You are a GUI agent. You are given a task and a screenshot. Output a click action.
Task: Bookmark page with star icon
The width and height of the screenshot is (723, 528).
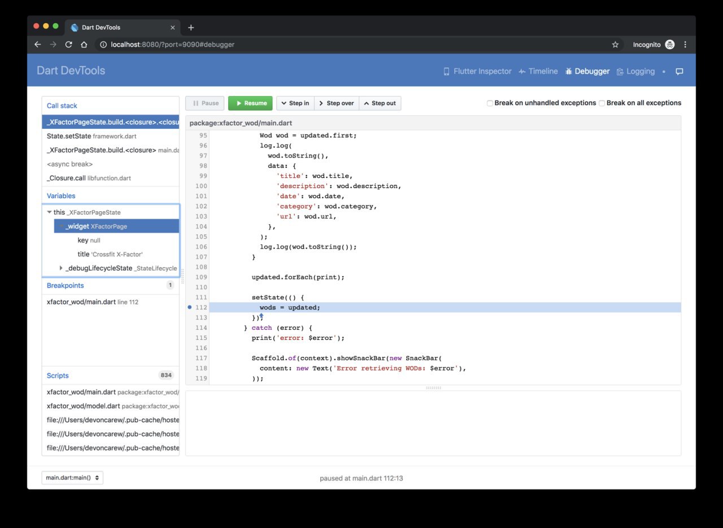click(x=616, y=45)
